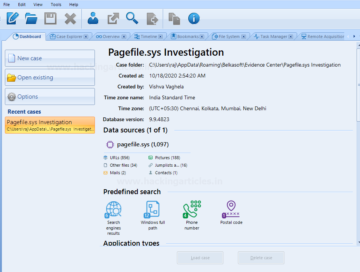Open the URLs (856) category
The image size is (360, 272).
(x=117, y=158)
